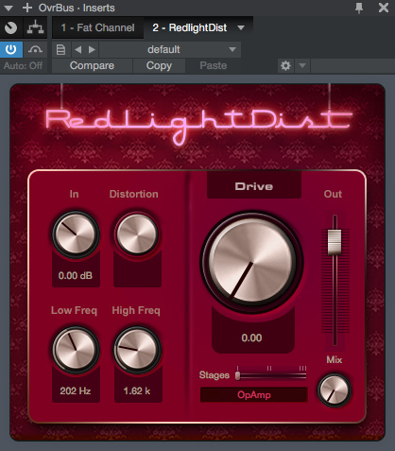This screenshot has width=395, height=451.
Task: Click the High Freq knob
Action: (x=137, y=350)
